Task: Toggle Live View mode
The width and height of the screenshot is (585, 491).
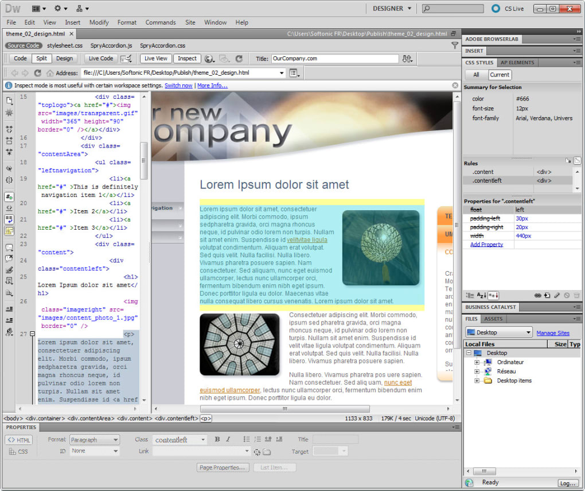Action: pyautogui.click(x=156, y=59)
